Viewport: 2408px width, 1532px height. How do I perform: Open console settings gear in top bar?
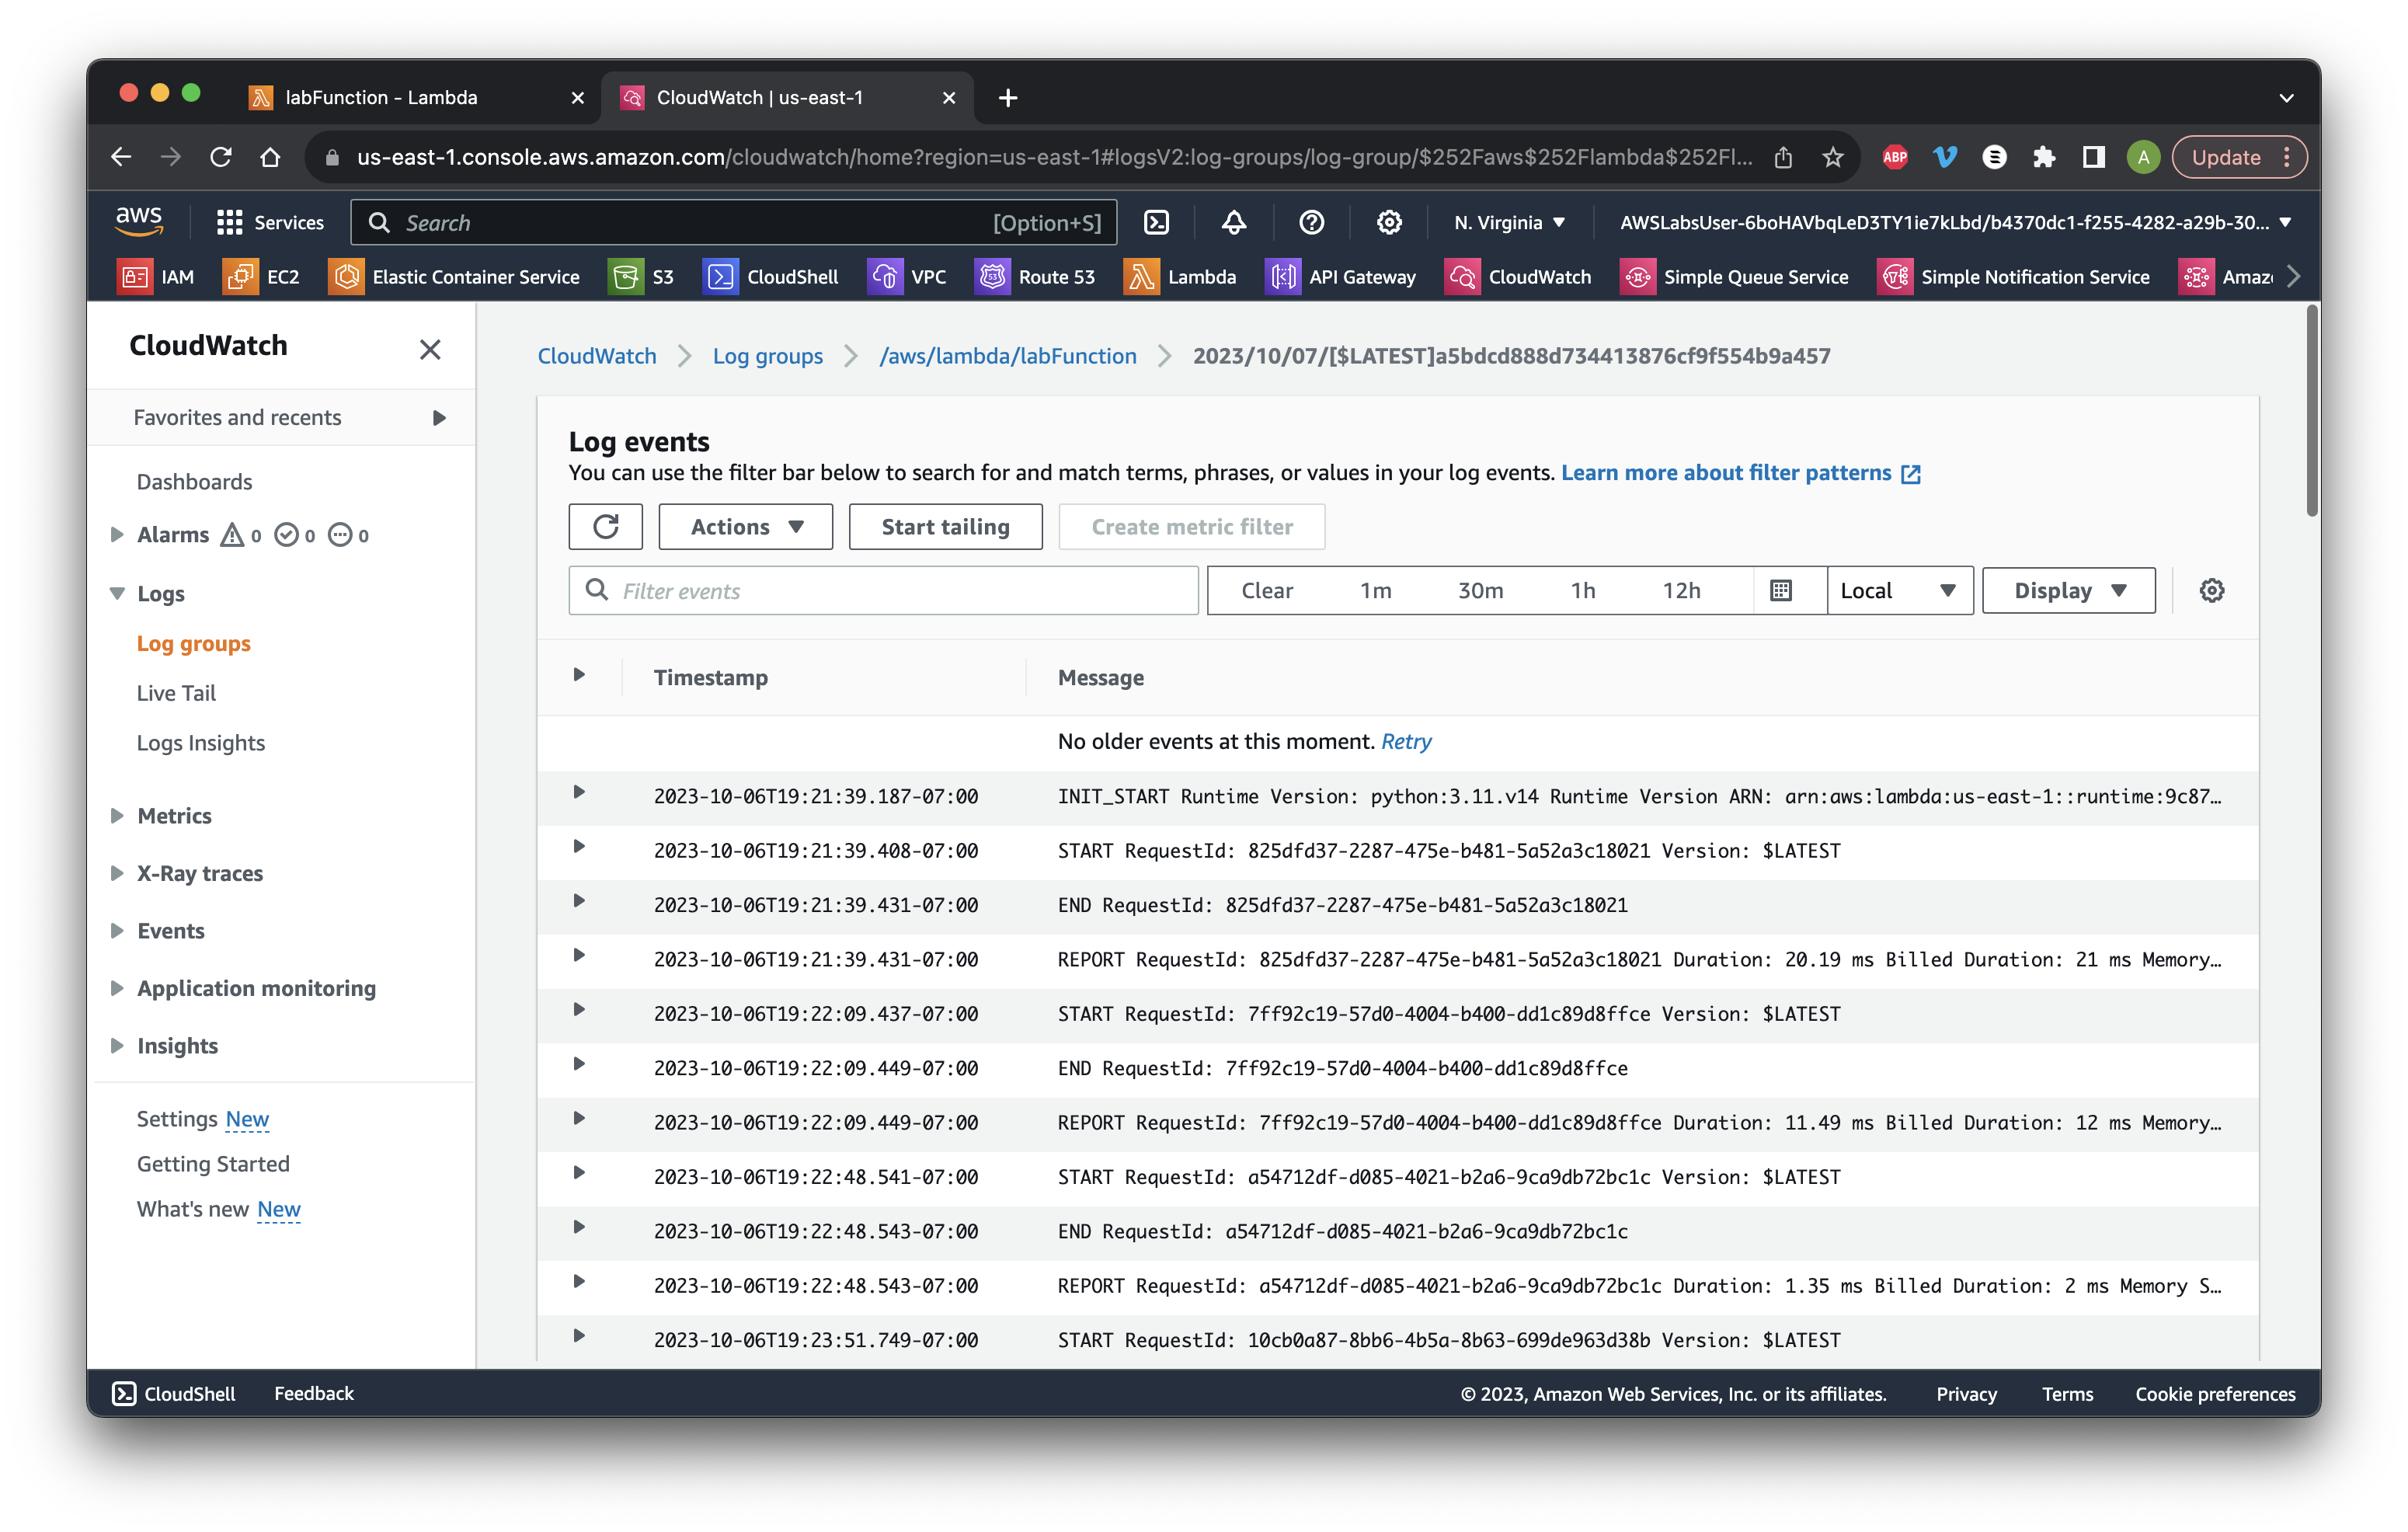pyautogui.click(x=1388, y=222)
